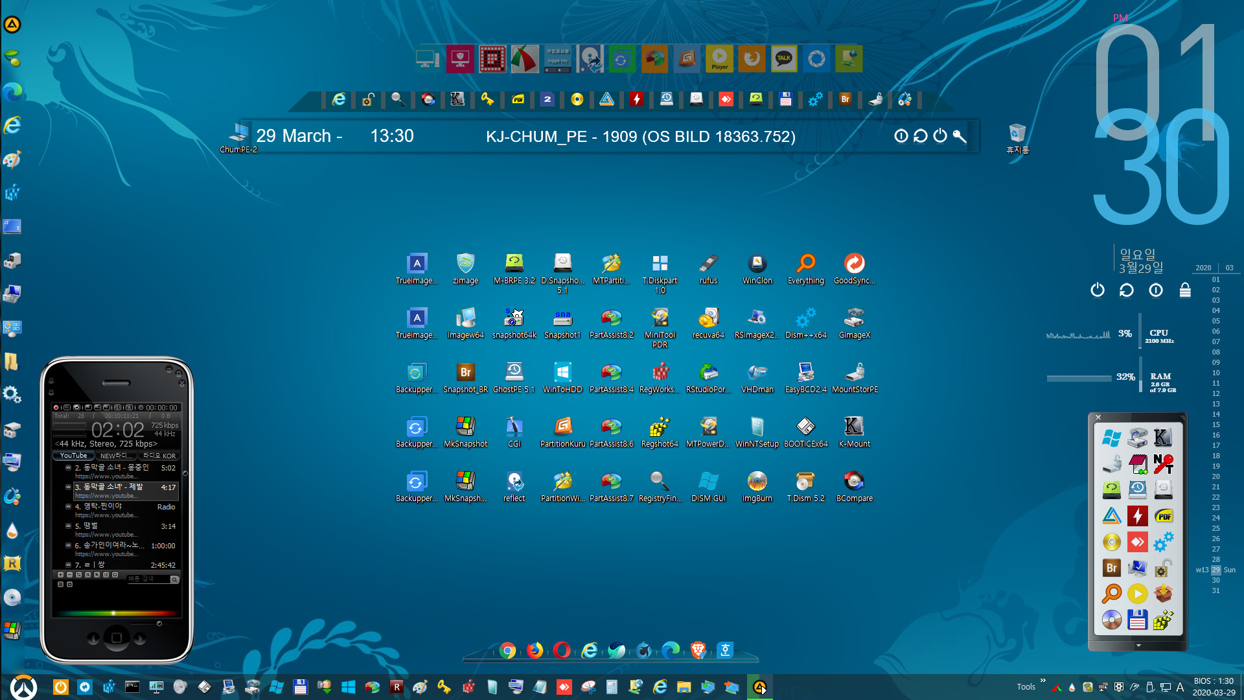Switch to the NEW라디 playlist tab

click(115, 456)
